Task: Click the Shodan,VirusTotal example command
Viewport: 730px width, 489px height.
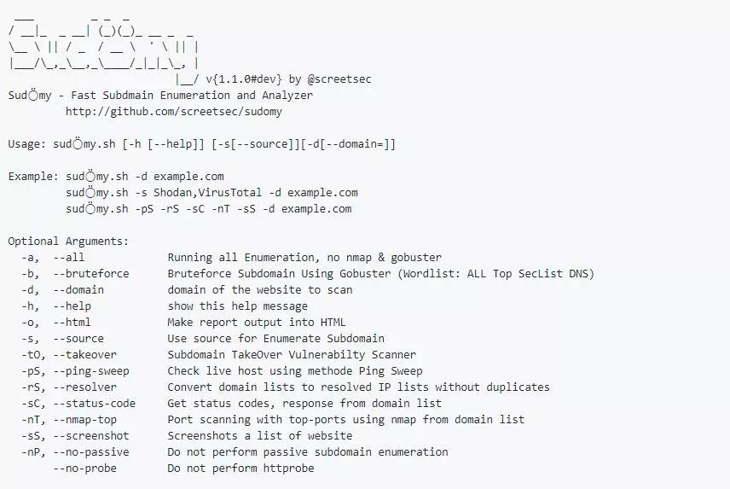Action: tap(211, 193)
